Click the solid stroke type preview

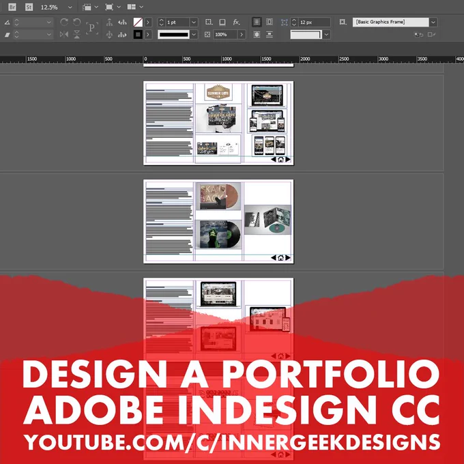point(174,35)
